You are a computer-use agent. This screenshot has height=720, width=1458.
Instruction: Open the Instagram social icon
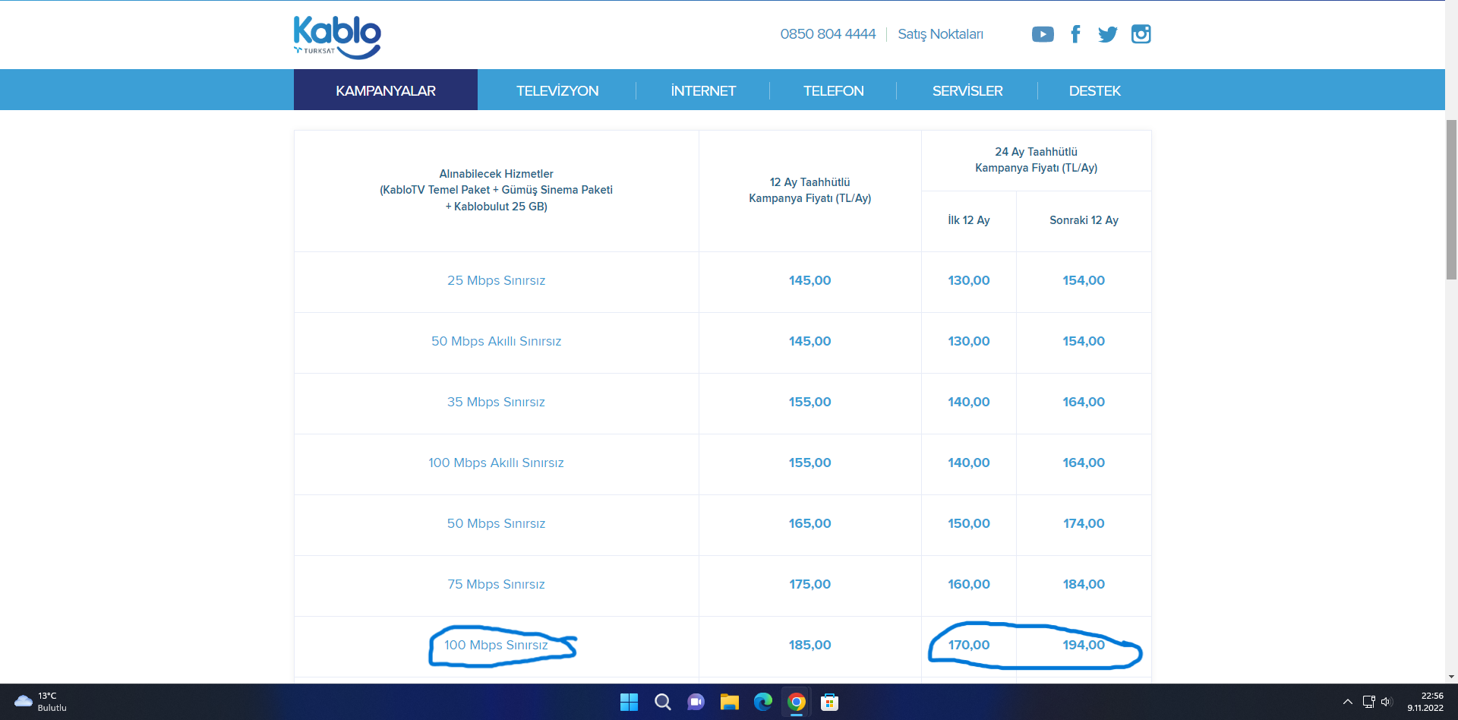click(x=1141, y=34)
